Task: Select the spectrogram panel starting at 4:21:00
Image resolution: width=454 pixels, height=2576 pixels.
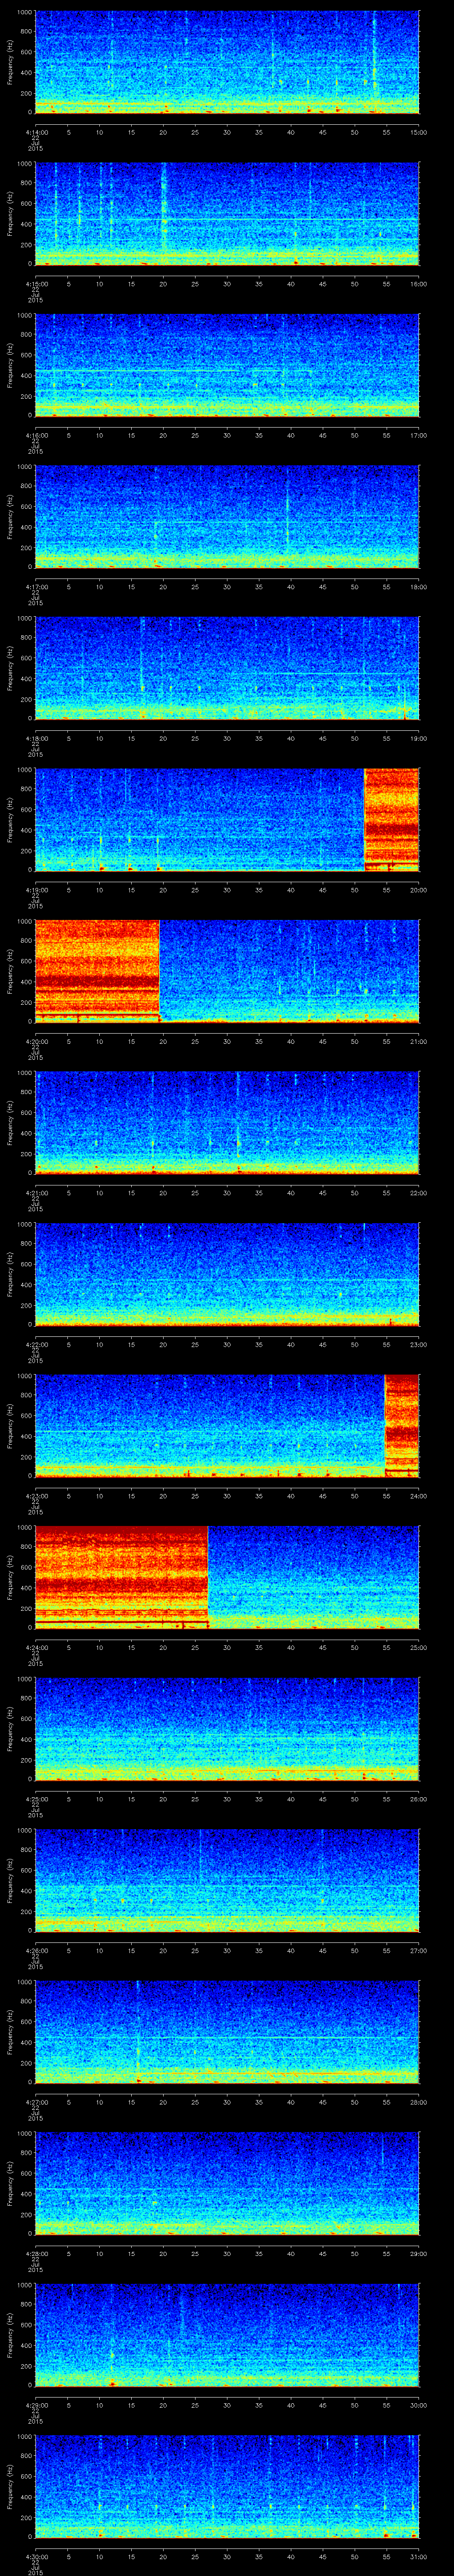Action: (x=227, y=1123)
